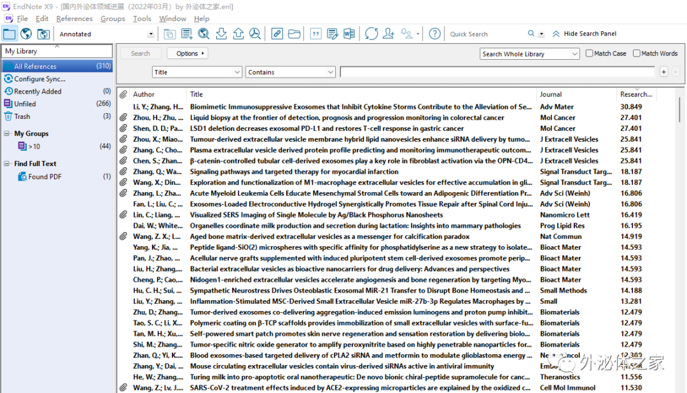
Task: Open the Contains comparison dropdown
Action: click(x=291, y=72)
